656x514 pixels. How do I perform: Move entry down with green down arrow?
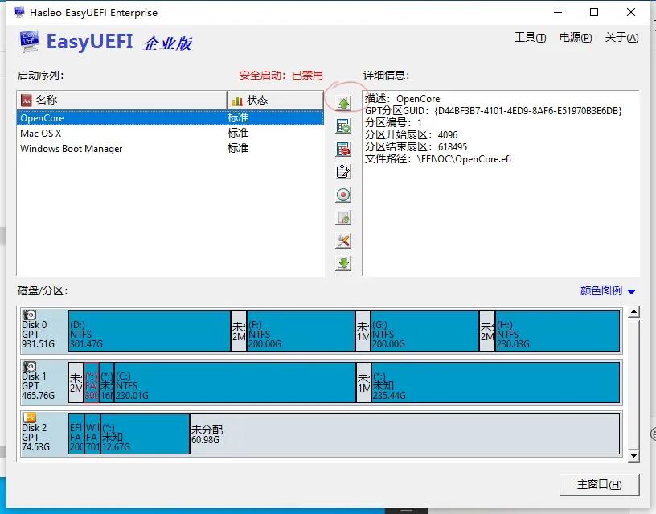click(x=343, y=263)
